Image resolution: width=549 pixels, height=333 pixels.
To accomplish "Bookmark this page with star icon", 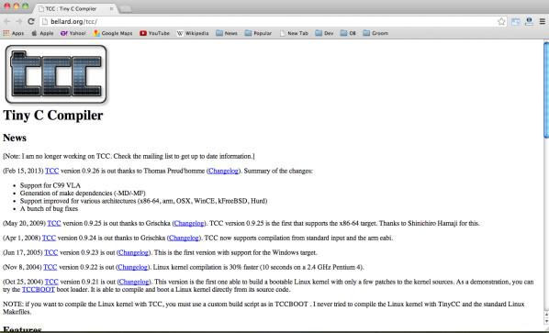I will [x=501, y=22].
